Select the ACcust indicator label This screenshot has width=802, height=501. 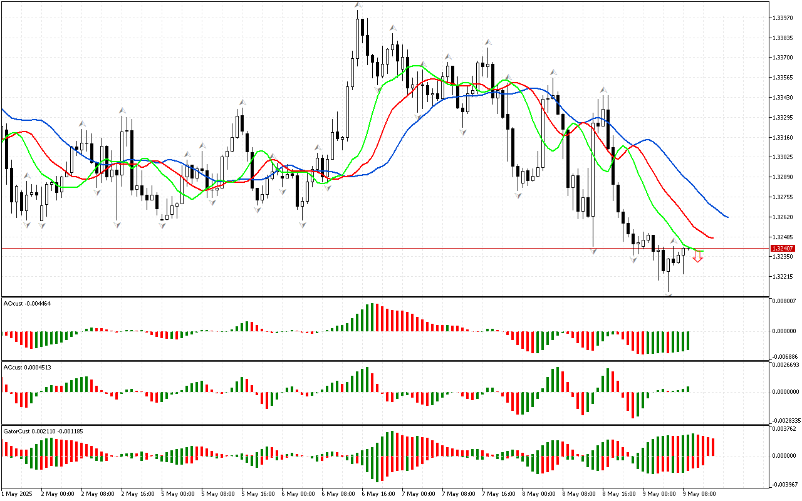(27, 367)
